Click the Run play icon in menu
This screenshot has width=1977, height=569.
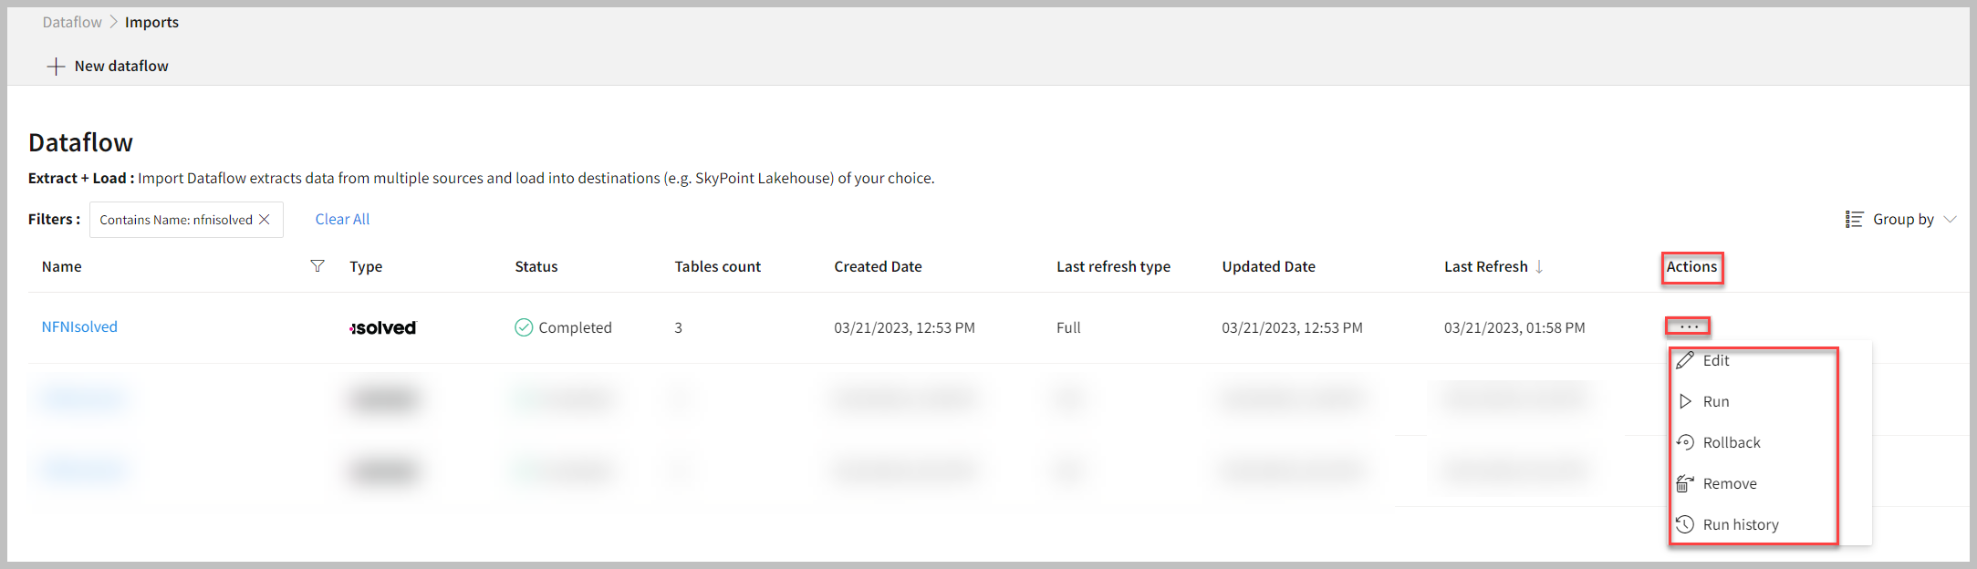[x=1685, y=401]
